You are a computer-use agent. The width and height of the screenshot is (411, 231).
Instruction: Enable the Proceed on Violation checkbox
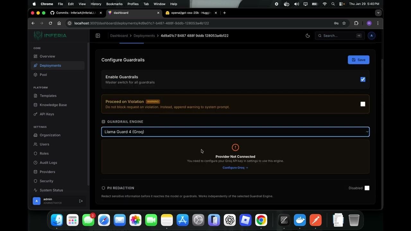coord(363,104)
